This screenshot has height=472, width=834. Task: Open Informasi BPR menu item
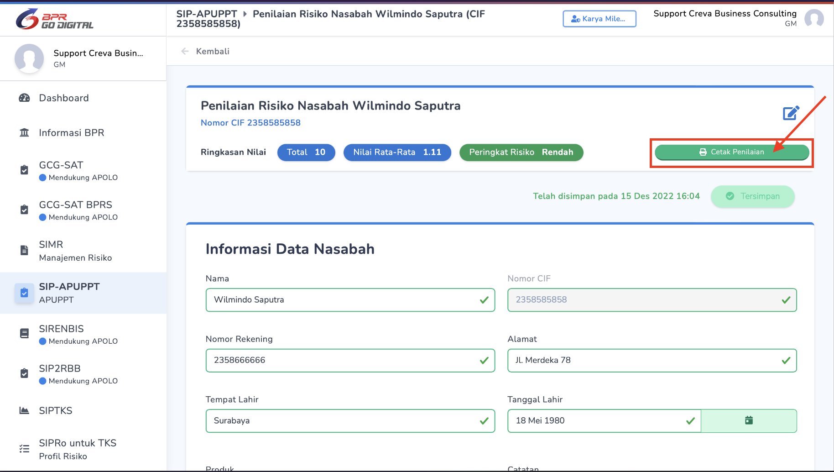click(x=83, y=132)
